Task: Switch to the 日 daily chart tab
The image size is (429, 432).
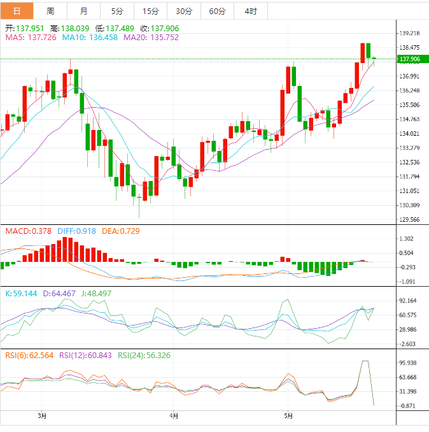Action: (x=17, y=11)
